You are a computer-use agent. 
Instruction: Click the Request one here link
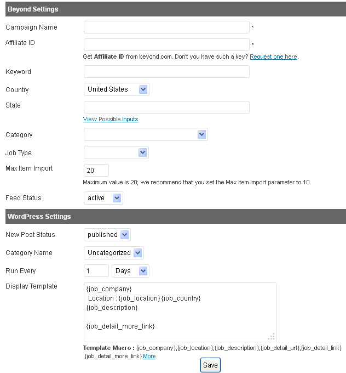point(274,56)
